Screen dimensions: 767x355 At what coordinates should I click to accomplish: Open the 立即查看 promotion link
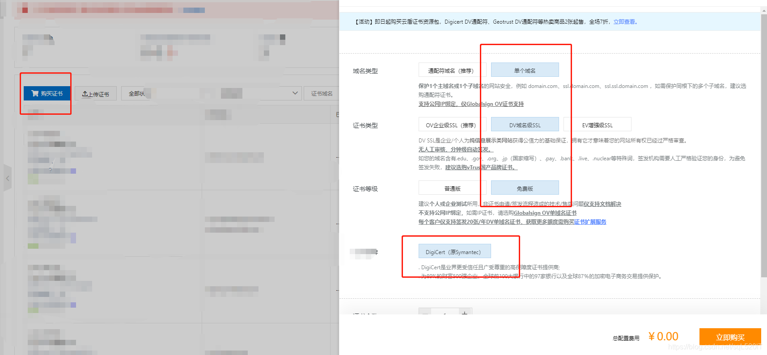point(624,21)
